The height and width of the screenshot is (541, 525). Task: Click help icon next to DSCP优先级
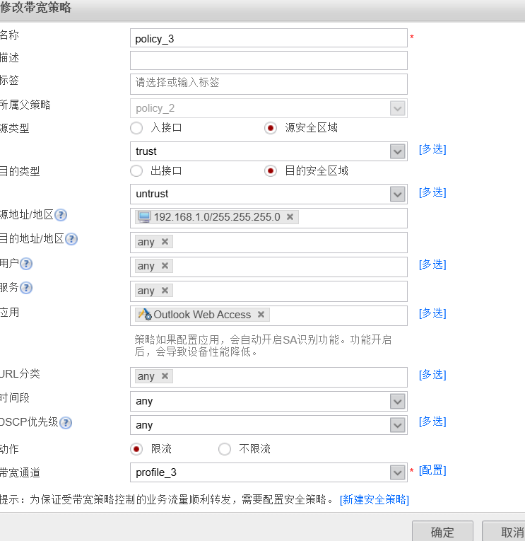(x=66, y=423)
